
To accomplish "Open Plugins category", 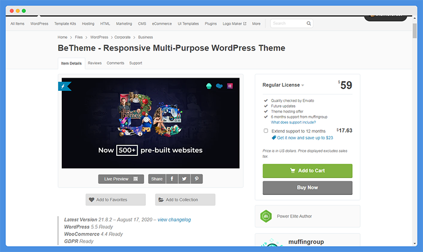I will [210, 24].
